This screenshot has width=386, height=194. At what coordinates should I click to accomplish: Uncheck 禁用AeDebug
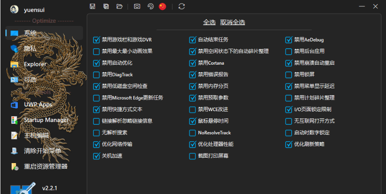point(288,40)
